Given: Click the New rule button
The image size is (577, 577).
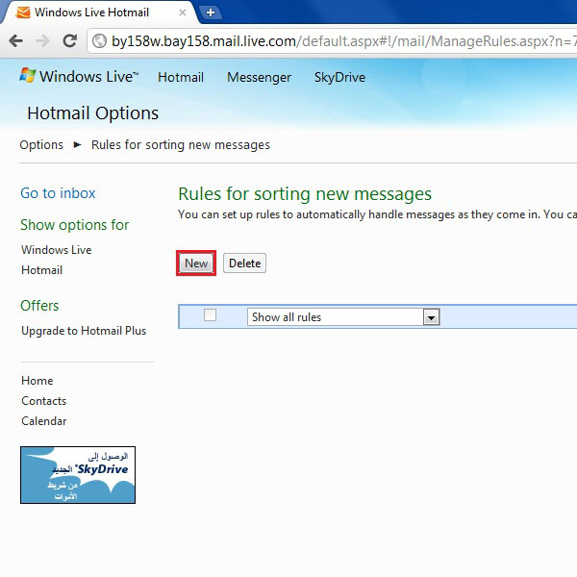Looking at the screenshot, I should point(196,263).
